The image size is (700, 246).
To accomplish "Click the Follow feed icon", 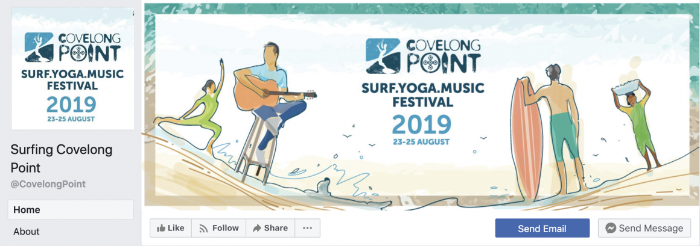I will click(x=204, y=229).
